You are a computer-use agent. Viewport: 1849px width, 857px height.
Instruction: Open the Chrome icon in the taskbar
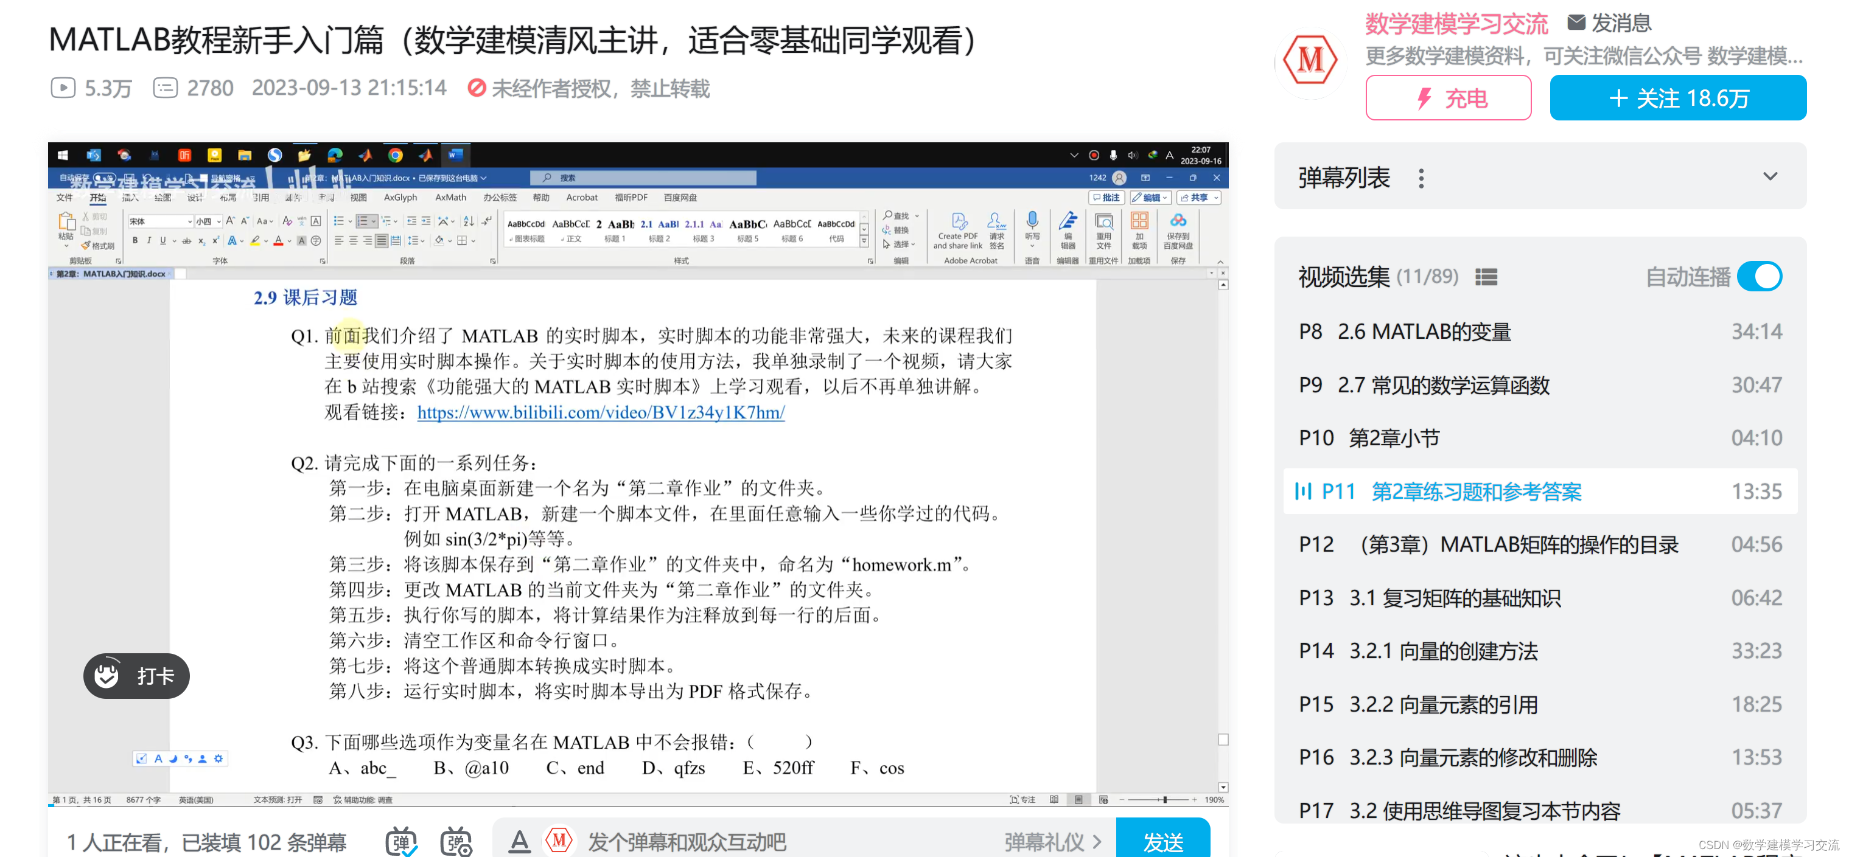pos(396,155)
